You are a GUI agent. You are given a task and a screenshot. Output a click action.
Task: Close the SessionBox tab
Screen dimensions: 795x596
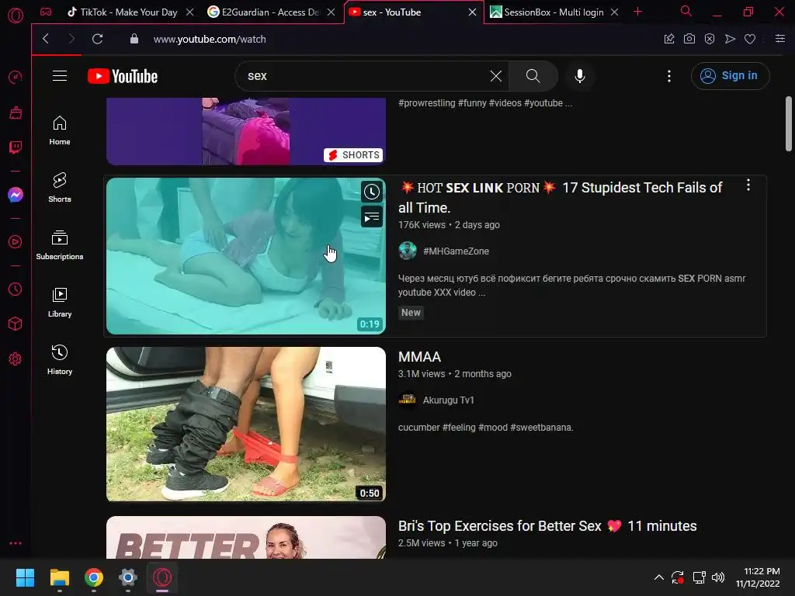coord(614,12)
